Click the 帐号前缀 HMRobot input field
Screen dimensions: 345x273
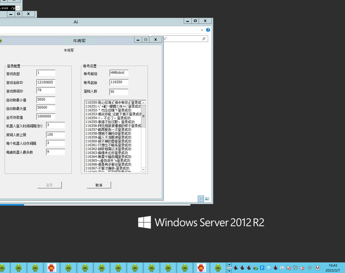pyautogui.click(x=119, y=73)
